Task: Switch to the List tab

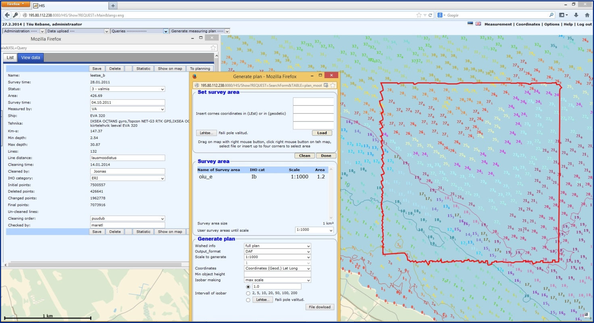Action: 10,58
